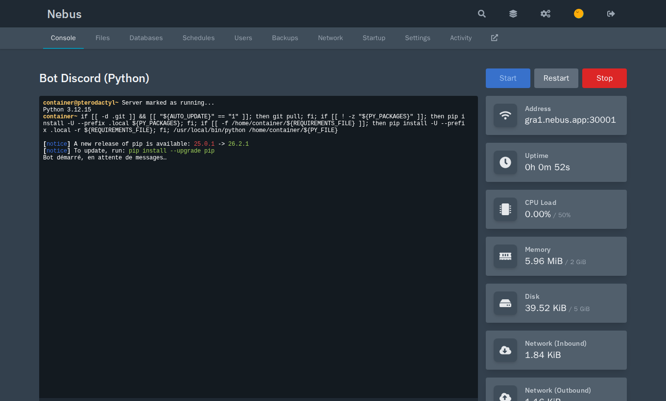
Task: Click the Start server button
Action: 508,78
